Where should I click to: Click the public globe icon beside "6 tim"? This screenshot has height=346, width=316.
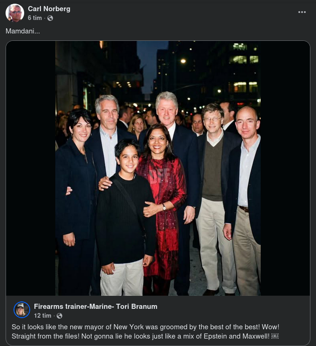pyautogui.click(x=50, y=18)
